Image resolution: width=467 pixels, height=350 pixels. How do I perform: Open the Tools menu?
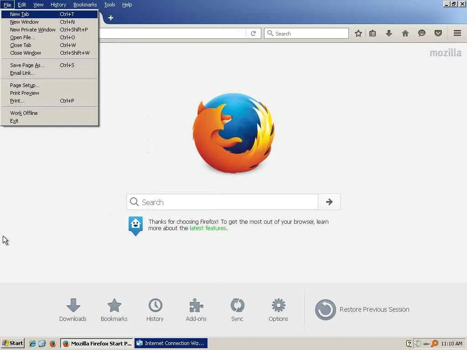click(109, 5)
